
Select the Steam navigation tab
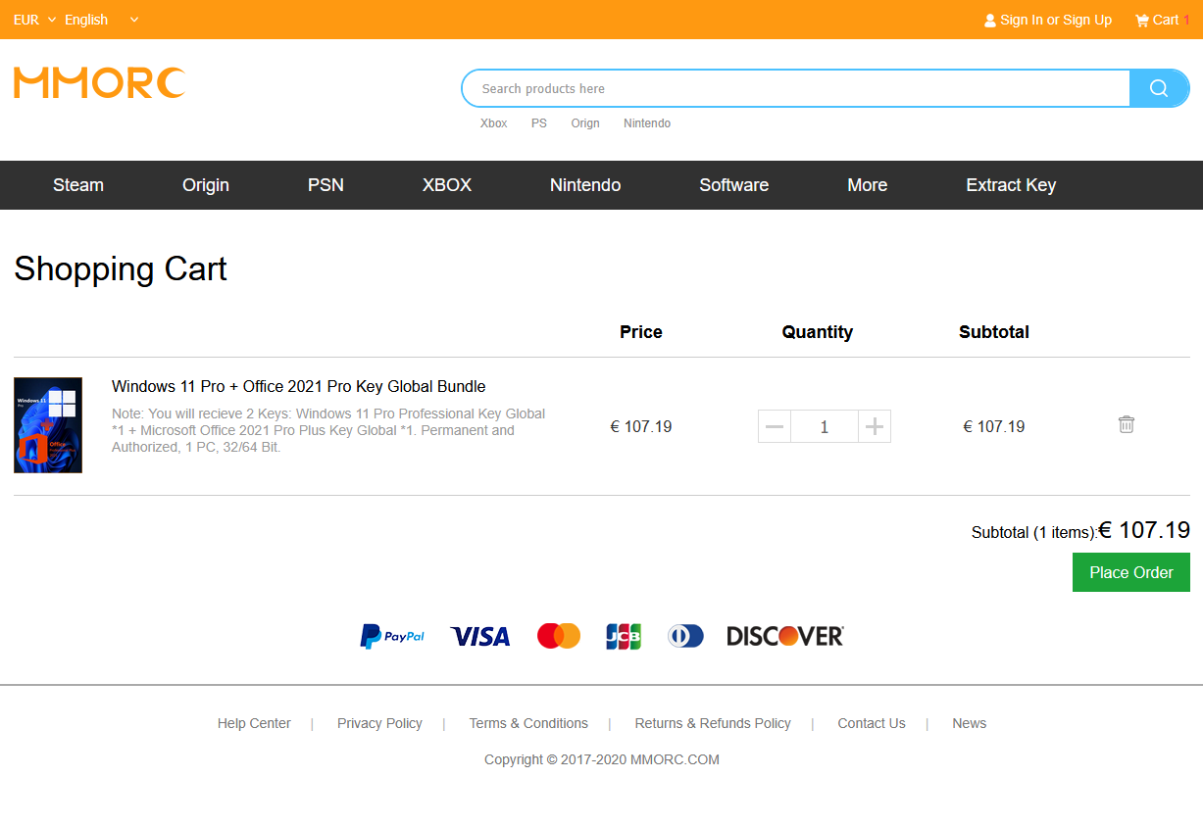[x=78, y=185]
